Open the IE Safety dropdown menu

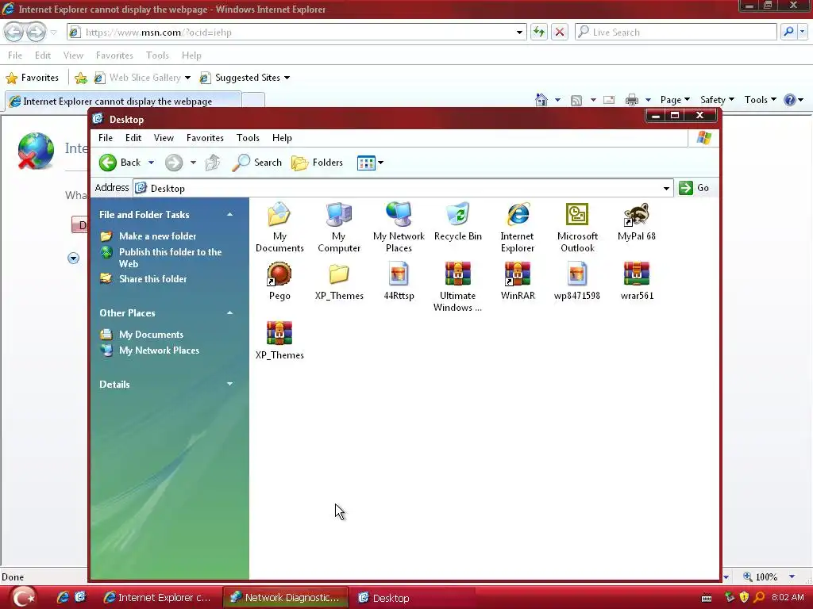pyautogui.click(x=717, y=100)
